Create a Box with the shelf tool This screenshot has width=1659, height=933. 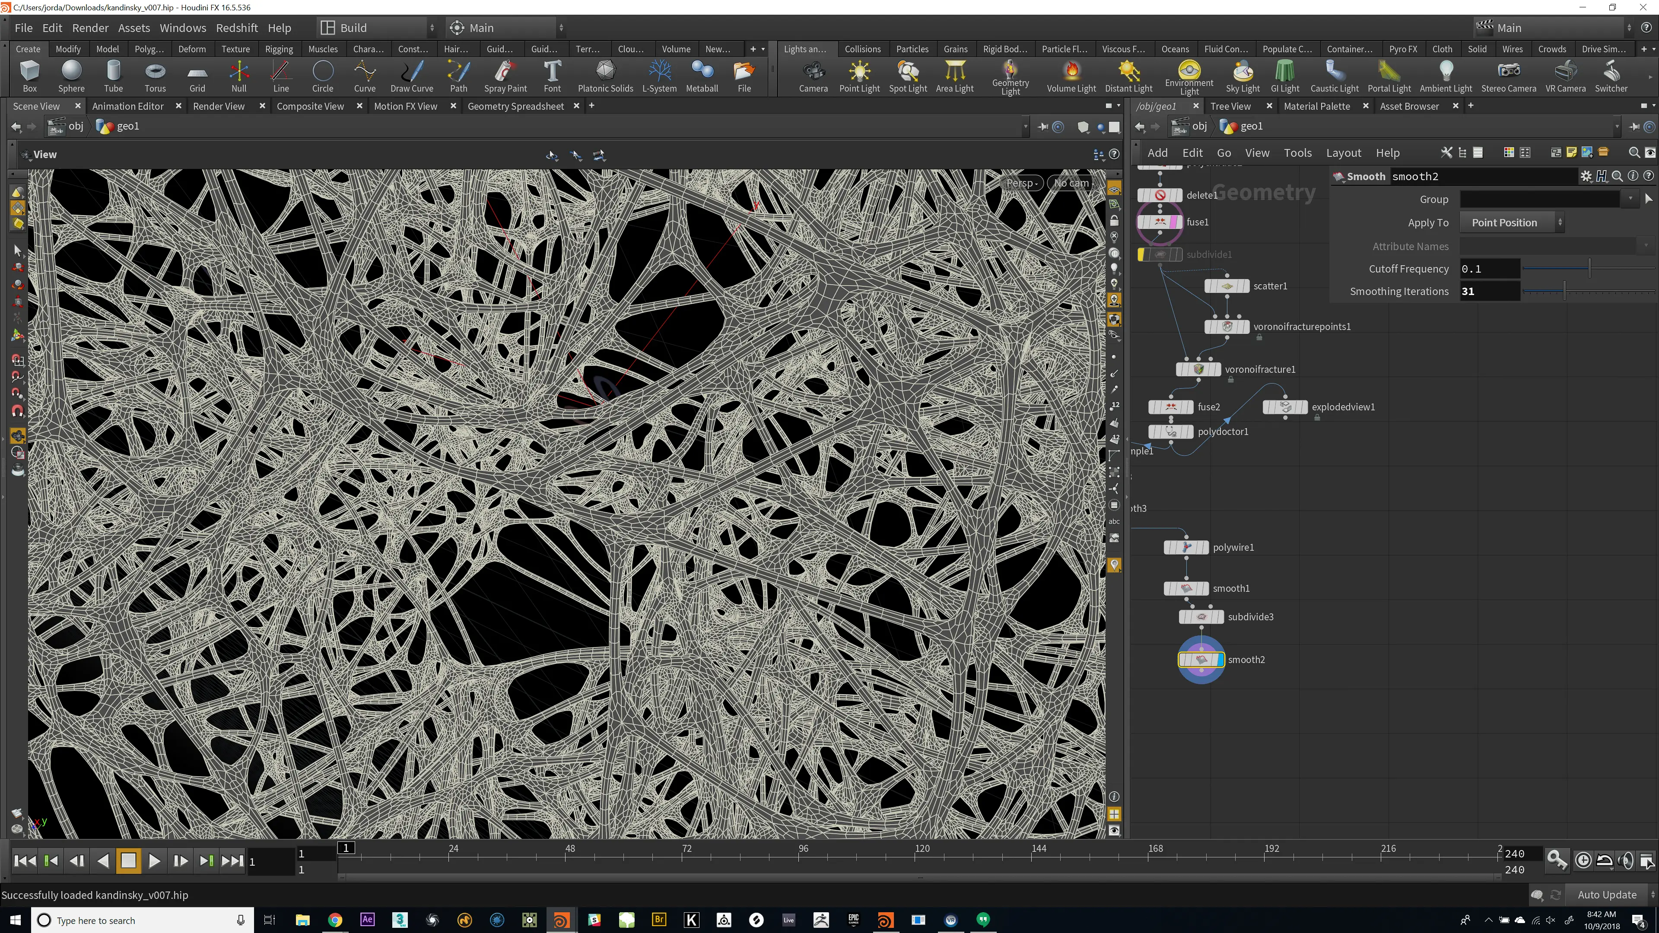[30, 76]
